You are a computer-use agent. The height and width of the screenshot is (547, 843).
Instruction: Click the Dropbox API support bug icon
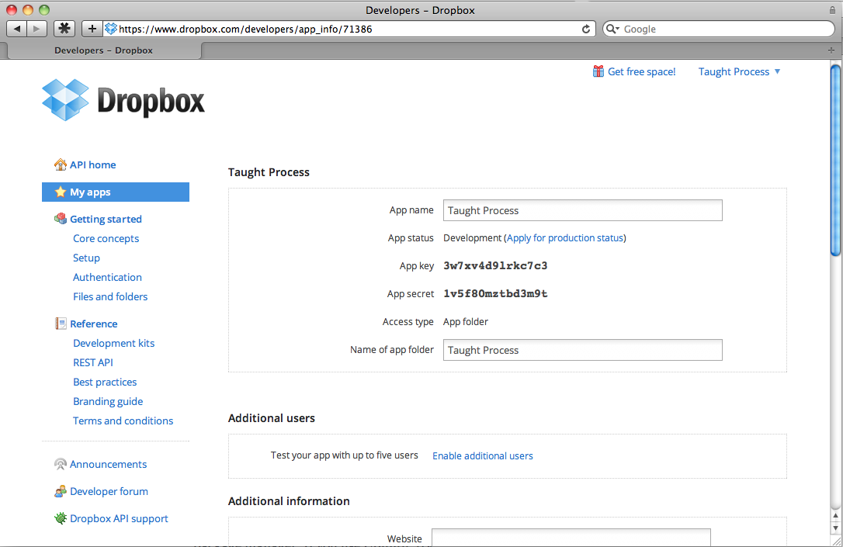pyautogui.click(x=61, y=518)
